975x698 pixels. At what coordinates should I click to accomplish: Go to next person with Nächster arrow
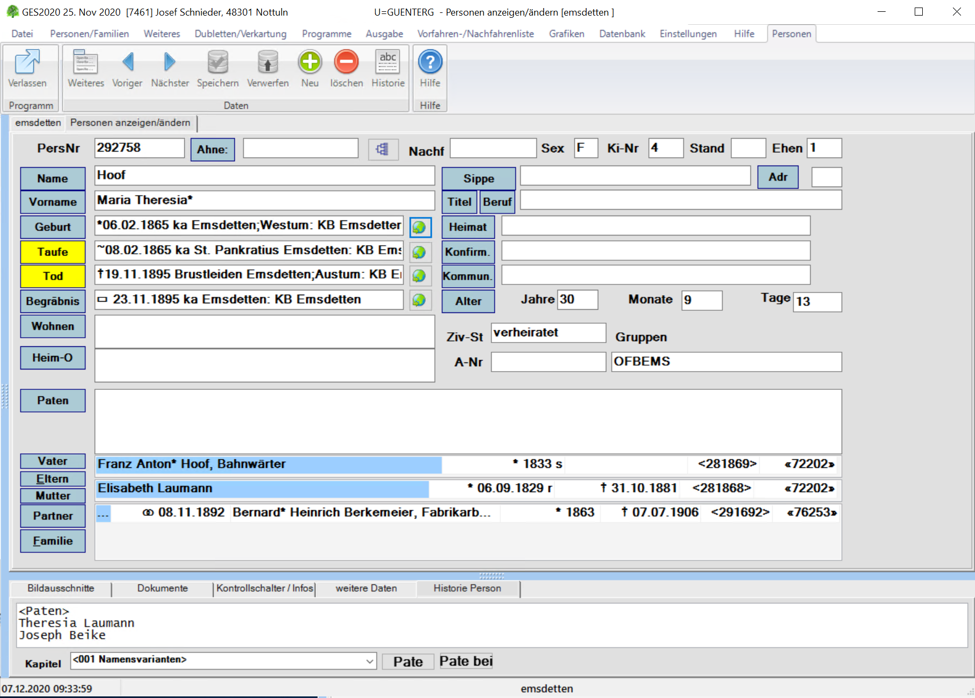coord(170,62)
